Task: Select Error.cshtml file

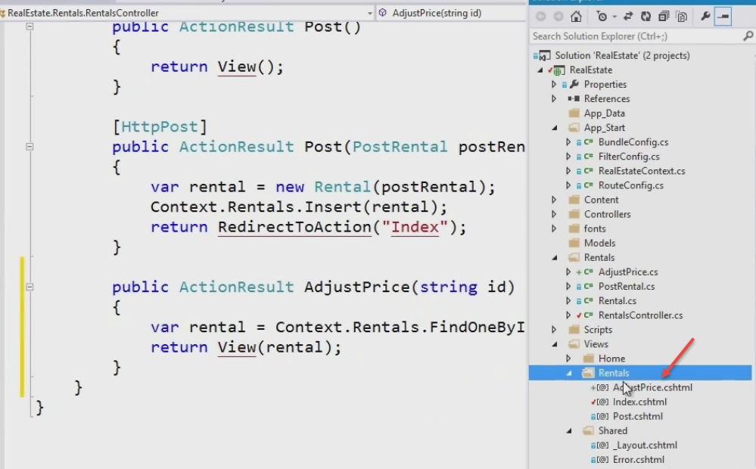Action: click(639, 461)
